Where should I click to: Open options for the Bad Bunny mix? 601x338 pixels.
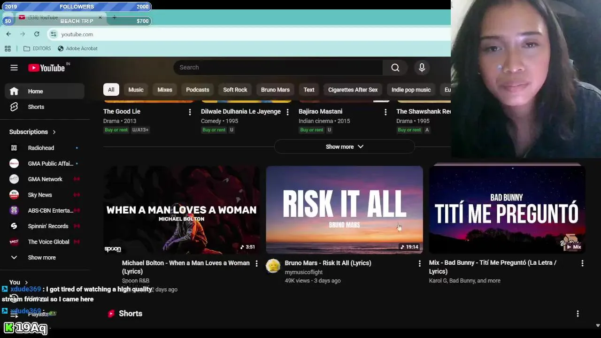(x=582, y=264)
